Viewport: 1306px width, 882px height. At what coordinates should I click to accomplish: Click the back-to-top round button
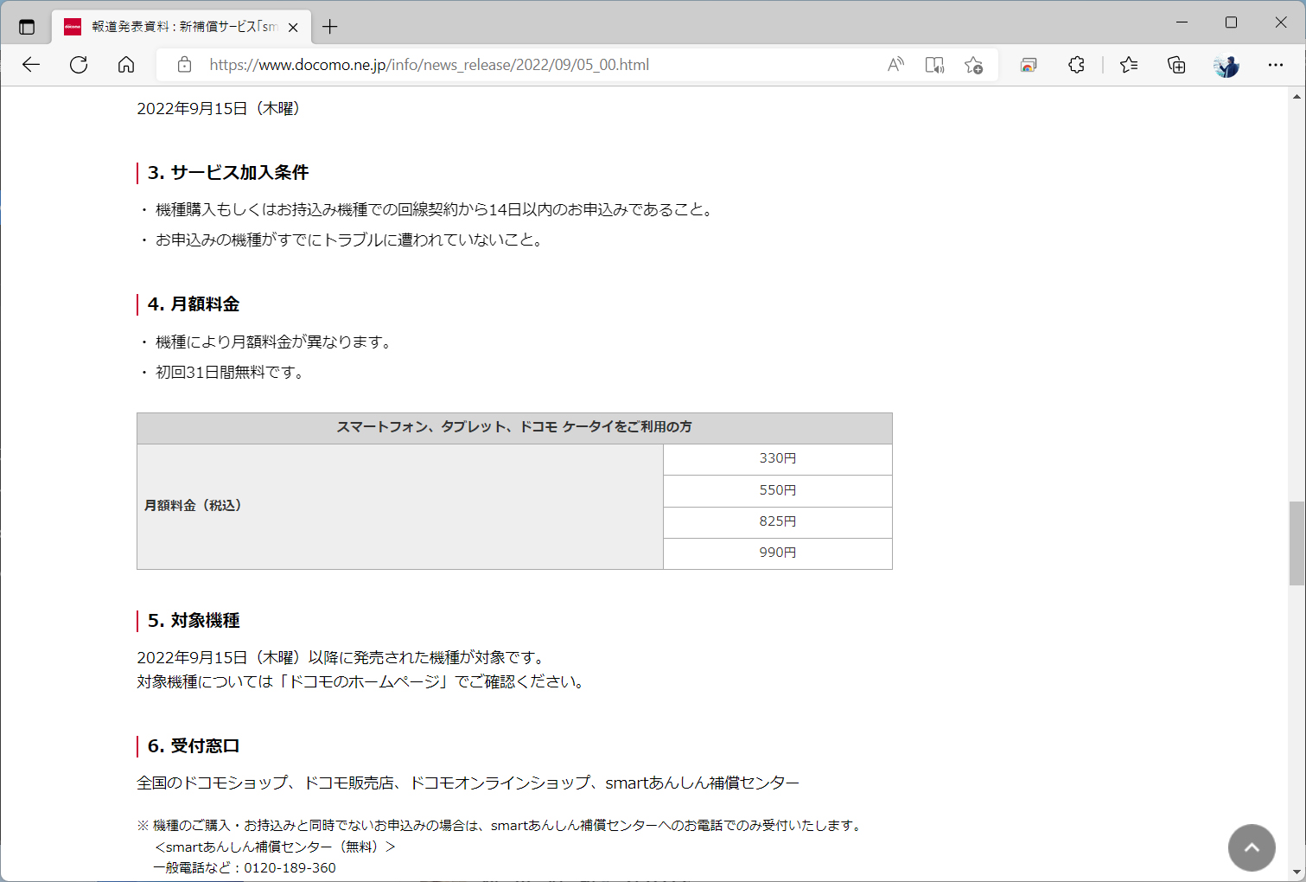click(x=1252, y=847)
